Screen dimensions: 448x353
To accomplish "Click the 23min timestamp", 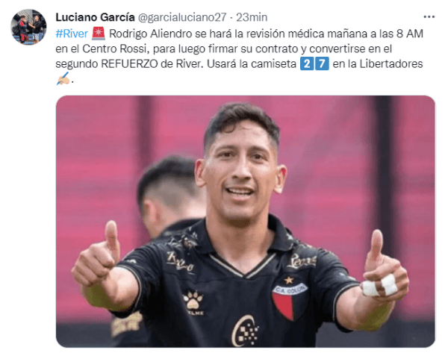I will (252, 17).
